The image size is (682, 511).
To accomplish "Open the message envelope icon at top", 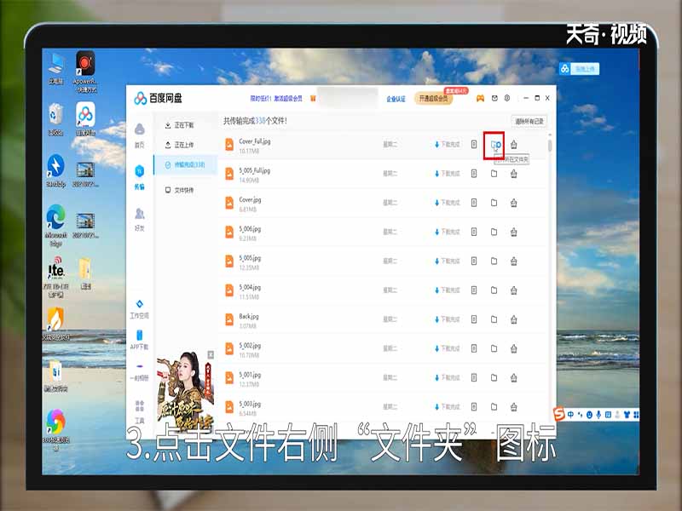I will (494, 98).
